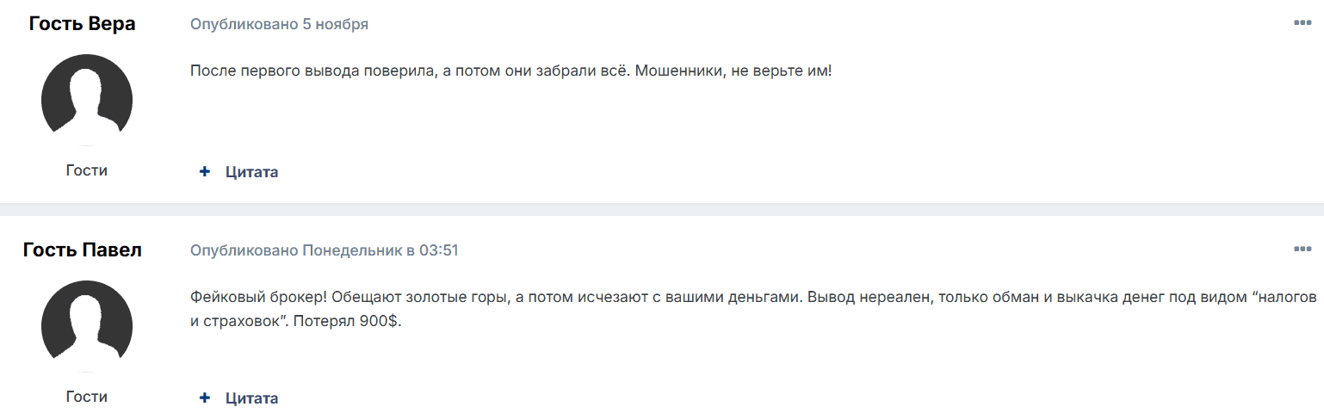This screenshot has width=1324, height=413.
Task: Click the username Гость Вера
Action: (83, 24)
